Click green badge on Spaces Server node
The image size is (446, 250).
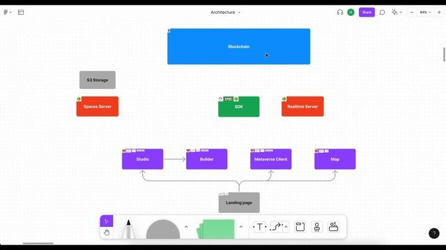pyautogui.click(x=79, y=99)
